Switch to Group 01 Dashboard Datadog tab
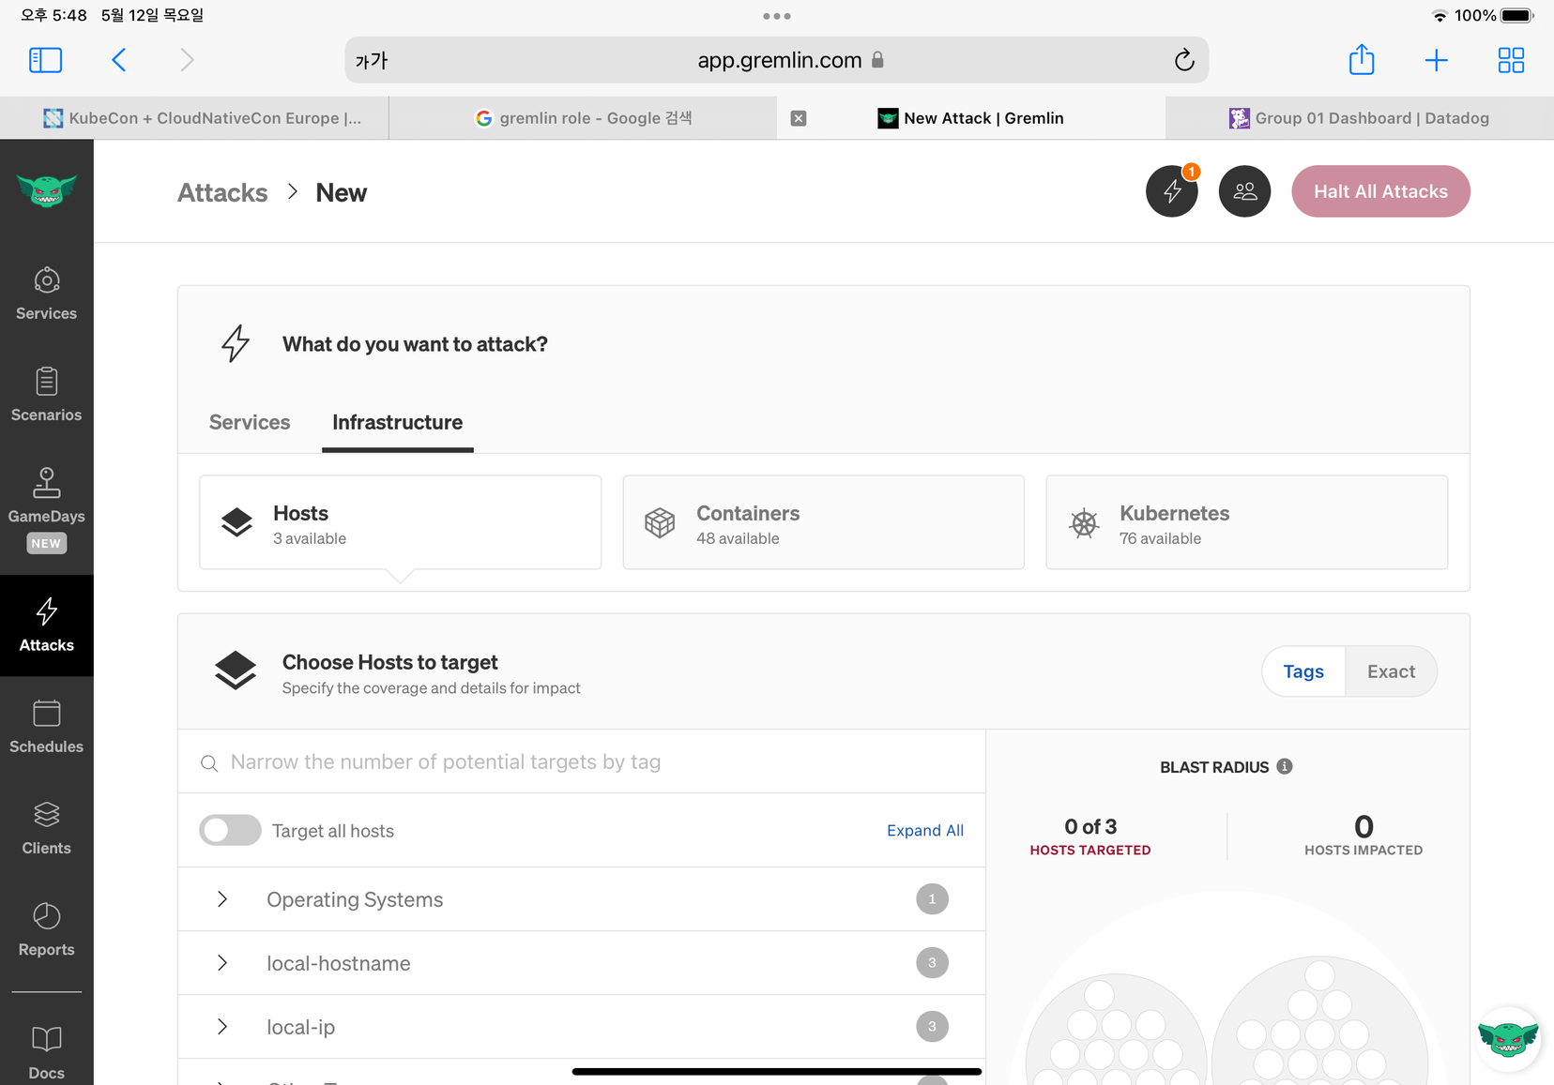Image resolution: width=1554 pixels, height=1085 pixels. 1360,118
